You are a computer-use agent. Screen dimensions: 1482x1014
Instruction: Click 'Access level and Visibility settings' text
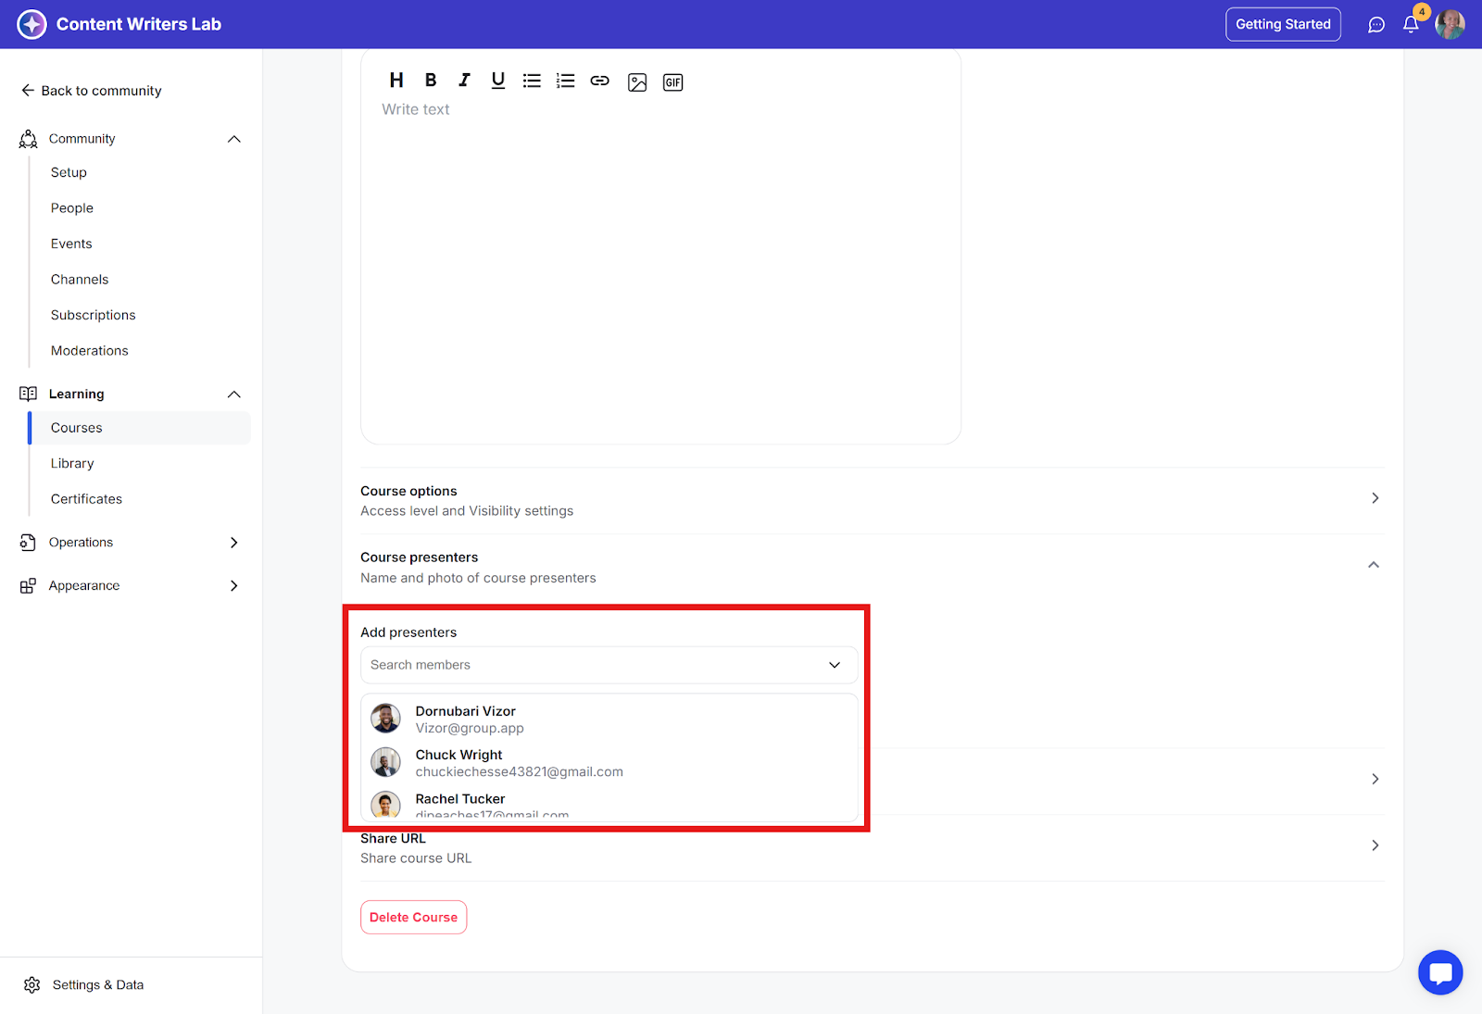pos(467,511)
